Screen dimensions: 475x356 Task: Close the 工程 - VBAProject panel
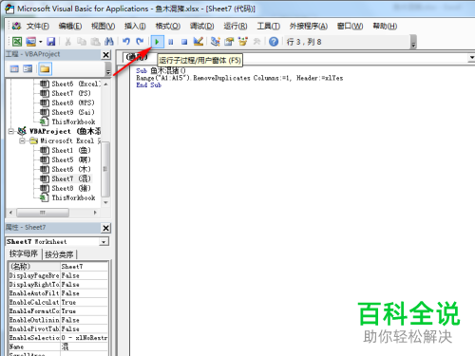[x=106, y=55]
